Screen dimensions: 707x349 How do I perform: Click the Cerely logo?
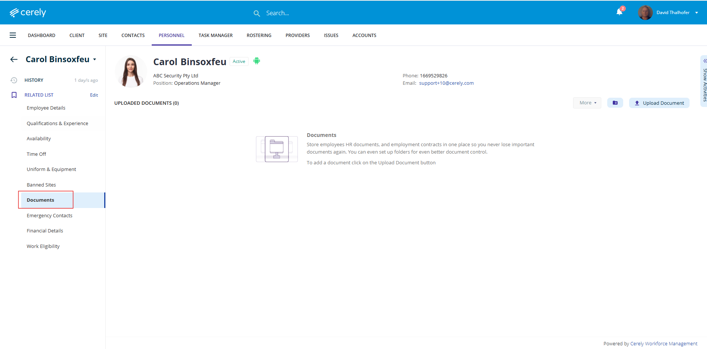tap(28, 13)
